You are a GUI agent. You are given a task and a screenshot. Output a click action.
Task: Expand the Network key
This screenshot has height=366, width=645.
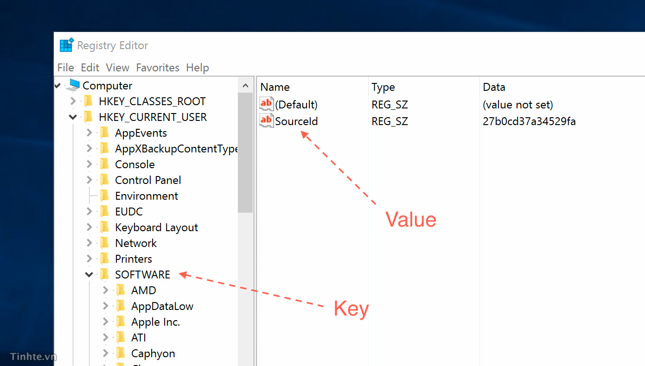pyautogui.click(x=89, y=243)
